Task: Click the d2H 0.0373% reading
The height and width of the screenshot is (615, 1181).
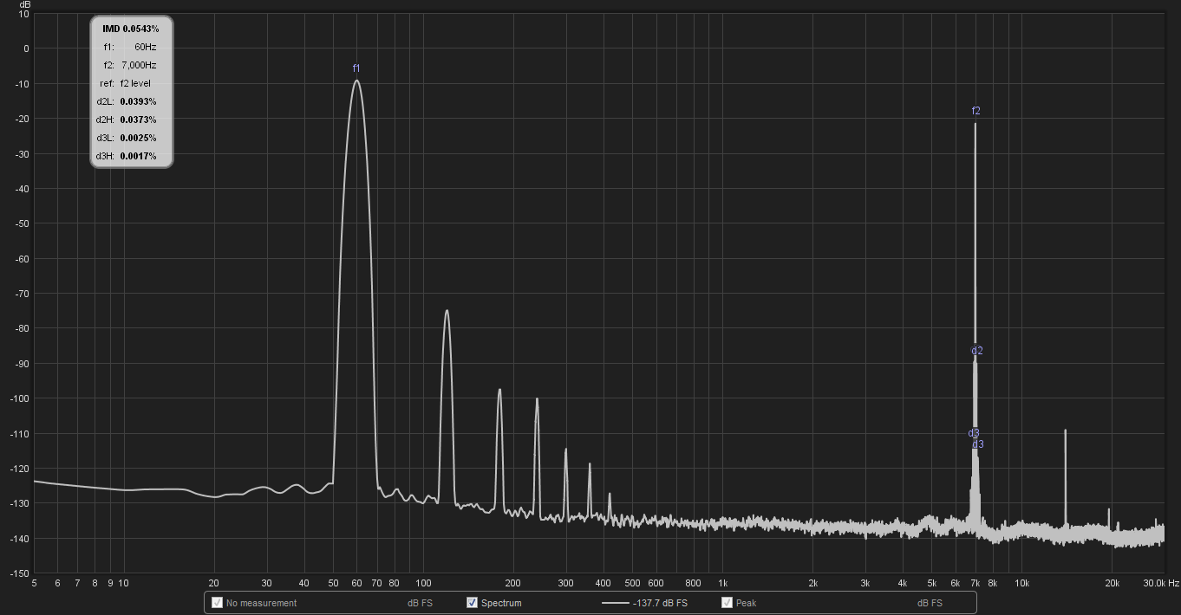Action: [x=138, y=120]
